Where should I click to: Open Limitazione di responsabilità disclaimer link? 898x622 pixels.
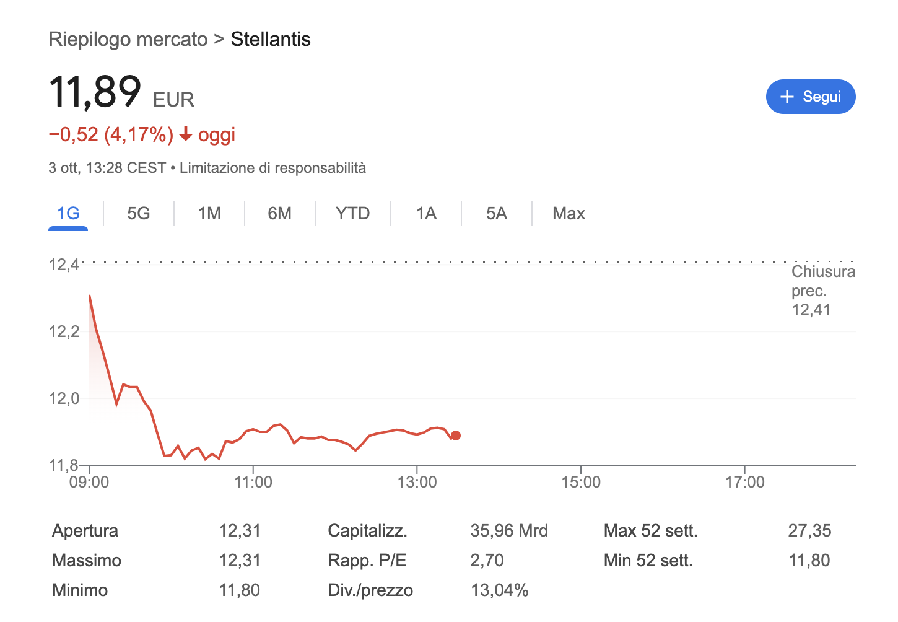(272, 168)
